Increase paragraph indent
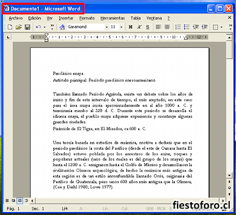 tap(205, 27)
